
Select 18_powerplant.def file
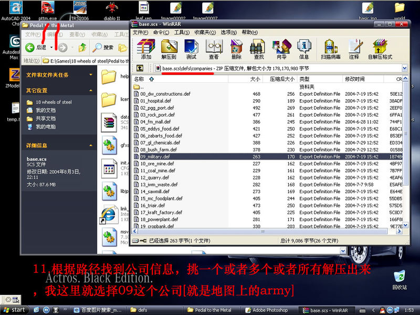click(159, 219)
